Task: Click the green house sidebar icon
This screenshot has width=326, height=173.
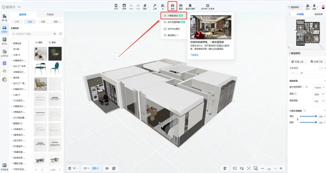Action: 4,71
